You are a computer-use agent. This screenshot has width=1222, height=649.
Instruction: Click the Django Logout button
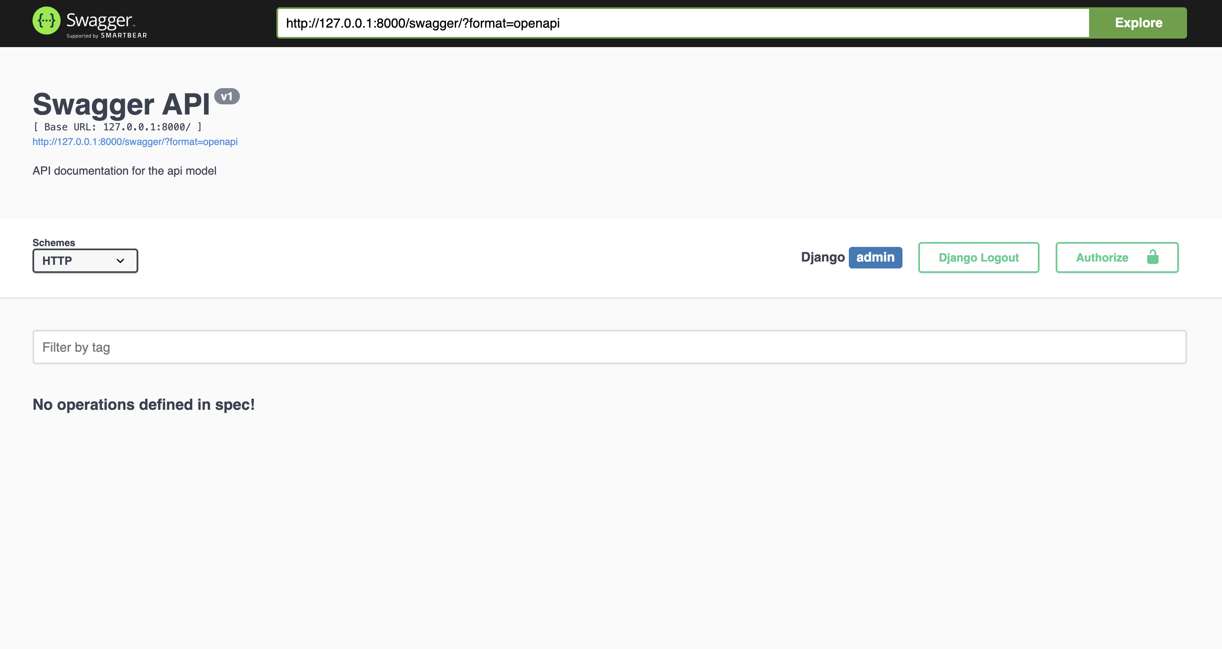pos(978,257)
